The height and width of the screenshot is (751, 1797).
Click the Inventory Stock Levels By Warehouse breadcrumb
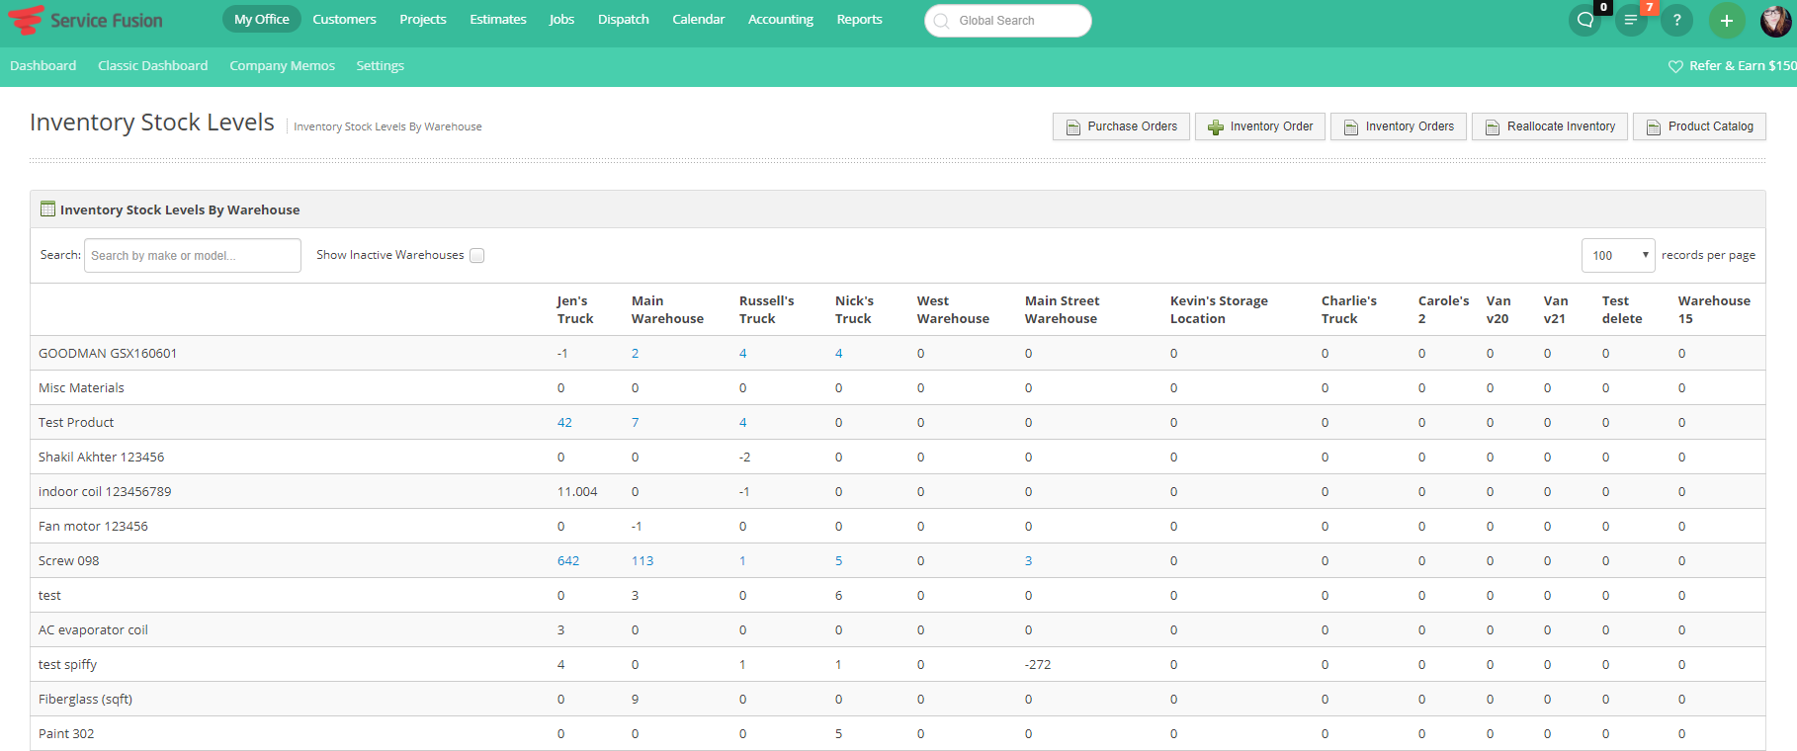pos(387,126)
